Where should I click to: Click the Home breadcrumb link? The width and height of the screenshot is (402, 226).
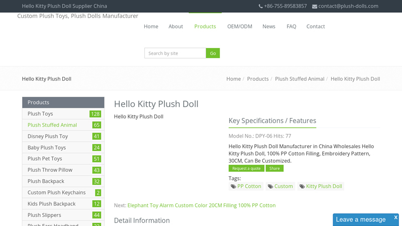[x=233, y=79]
